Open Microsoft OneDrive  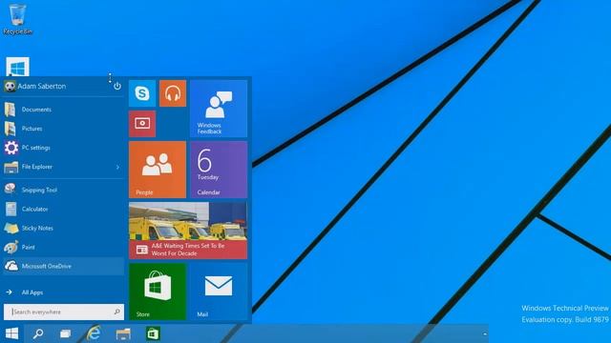point(64,266)
